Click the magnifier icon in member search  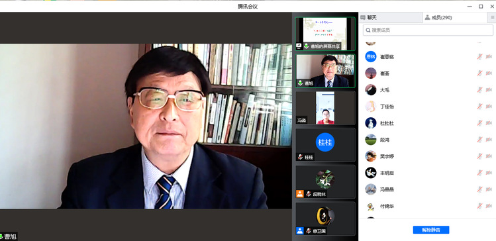tap(368, 30)
